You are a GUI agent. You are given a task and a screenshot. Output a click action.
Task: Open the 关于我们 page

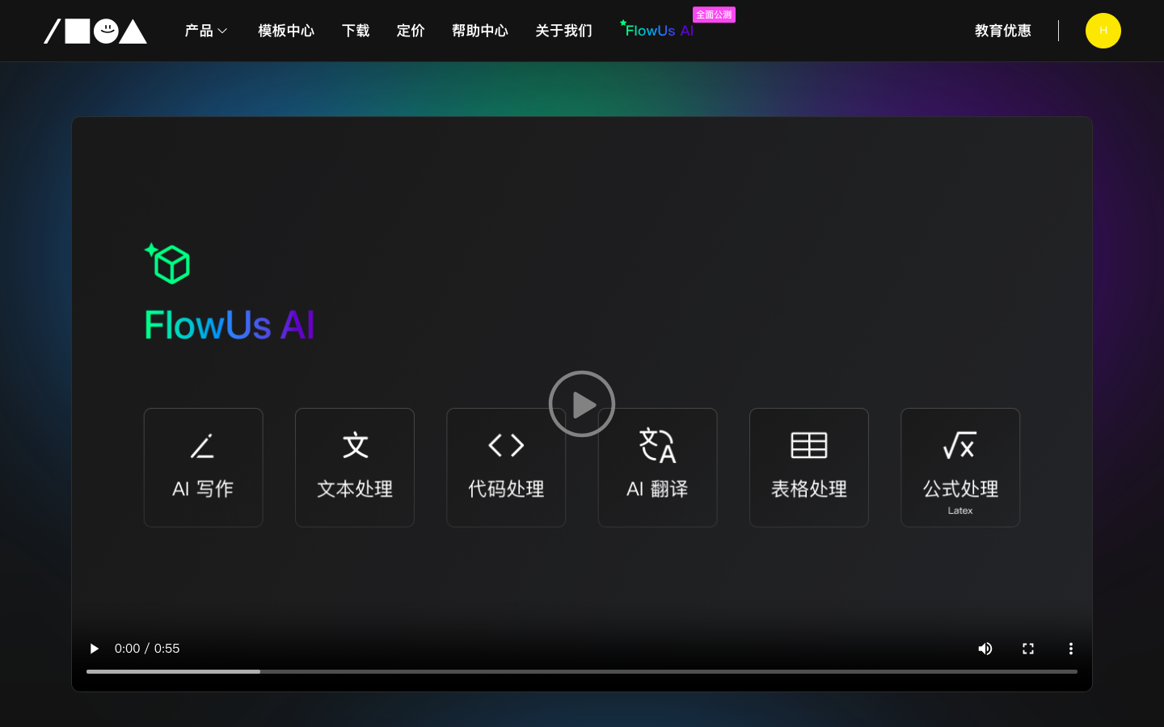[x=563, y=31]
